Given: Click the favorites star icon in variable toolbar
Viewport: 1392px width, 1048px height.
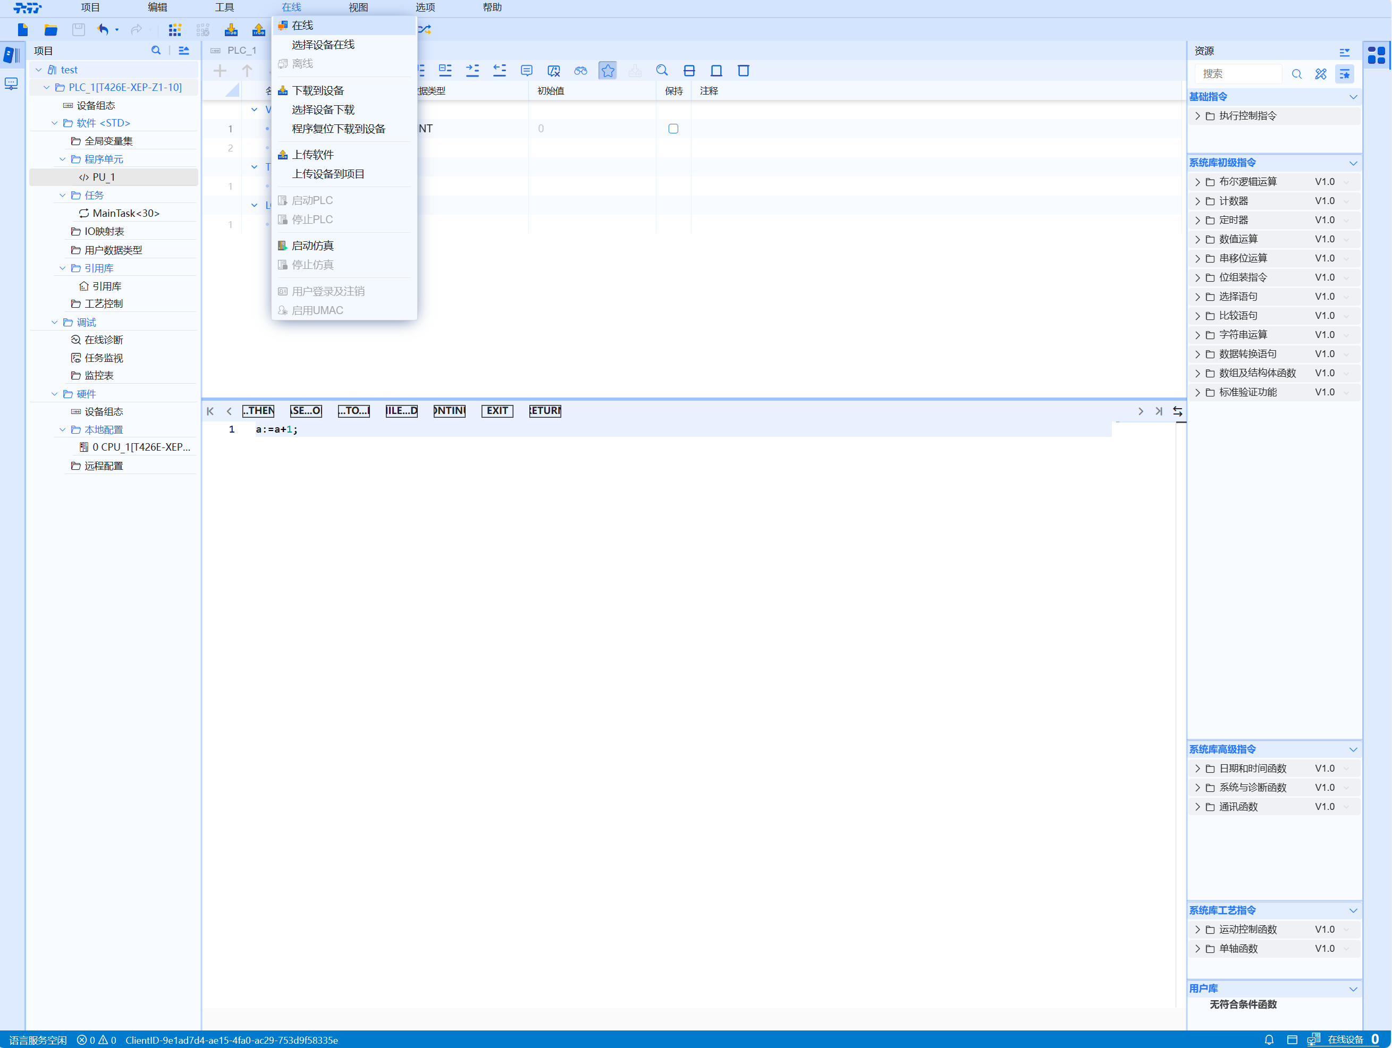Looking at the screenshot, I should (x=608, y=71).
